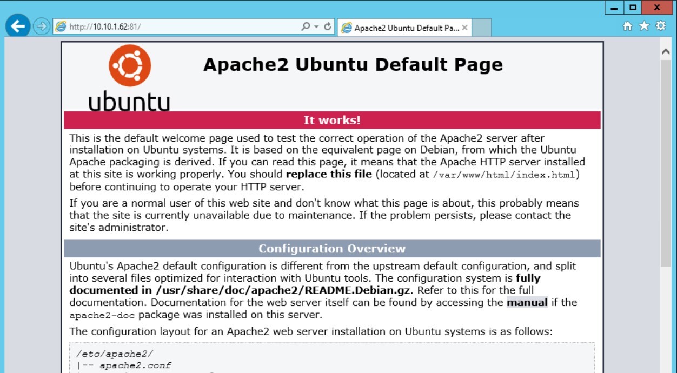This screenshot has height=373, width=677.
Task: Click the Apache2 Ubuntu Default Page heading
Action: point(353,65)
